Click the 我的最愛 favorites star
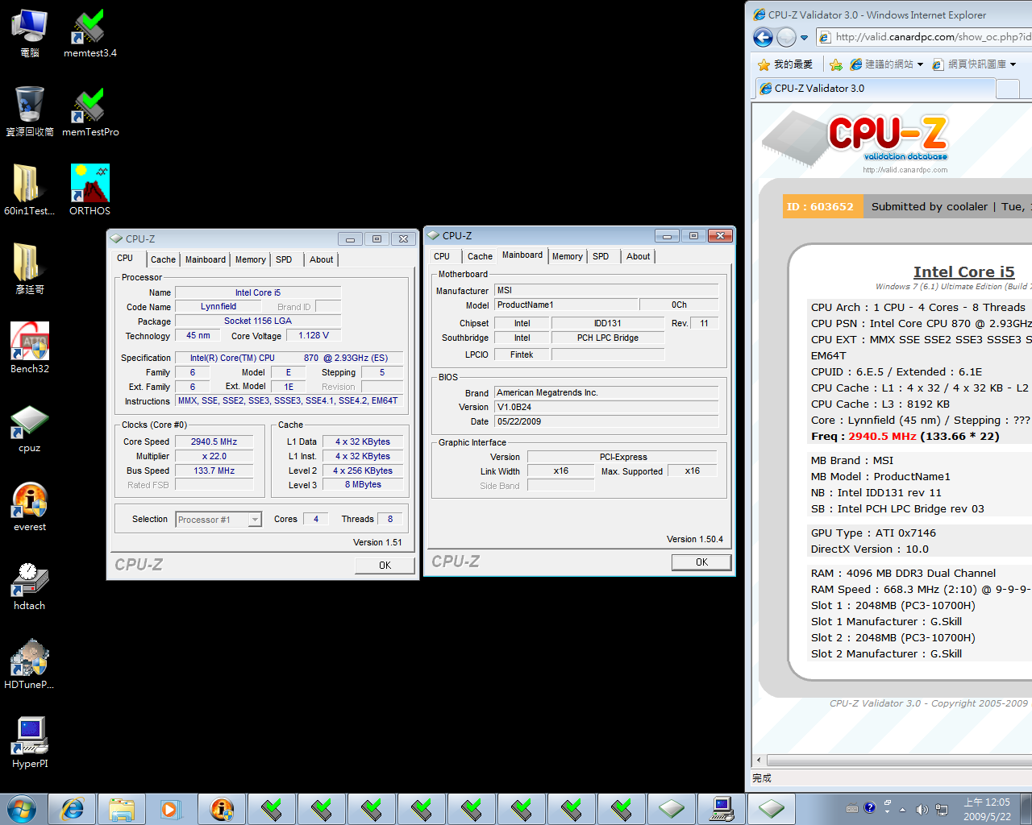Viewport: 1032px width, 825px height. point(785,64)
